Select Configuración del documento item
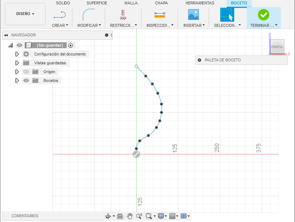This screenshot has height=222, width=295. point(60,54)
